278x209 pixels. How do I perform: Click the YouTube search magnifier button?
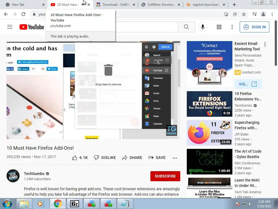[x=186, y=27]
